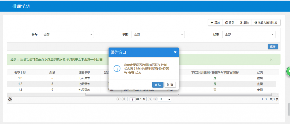Click 设置为控制状态 button
The height and width of the screenshot is (124, 290).
266,22
